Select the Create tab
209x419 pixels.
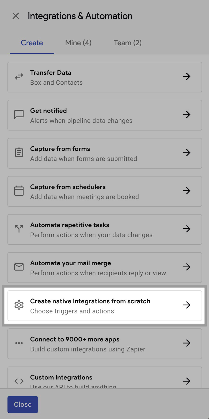32,43
